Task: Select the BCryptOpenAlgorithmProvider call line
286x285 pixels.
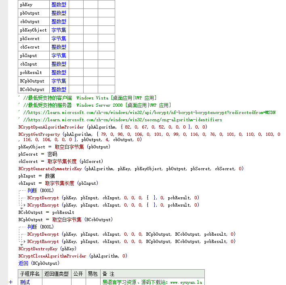Action: pos(113,127)
